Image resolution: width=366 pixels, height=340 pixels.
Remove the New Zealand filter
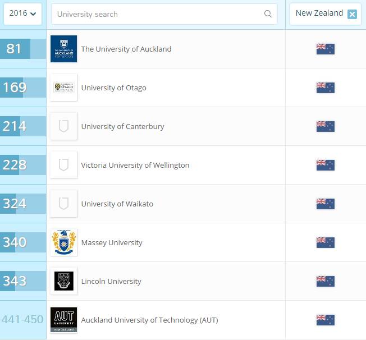click(352, 14)
